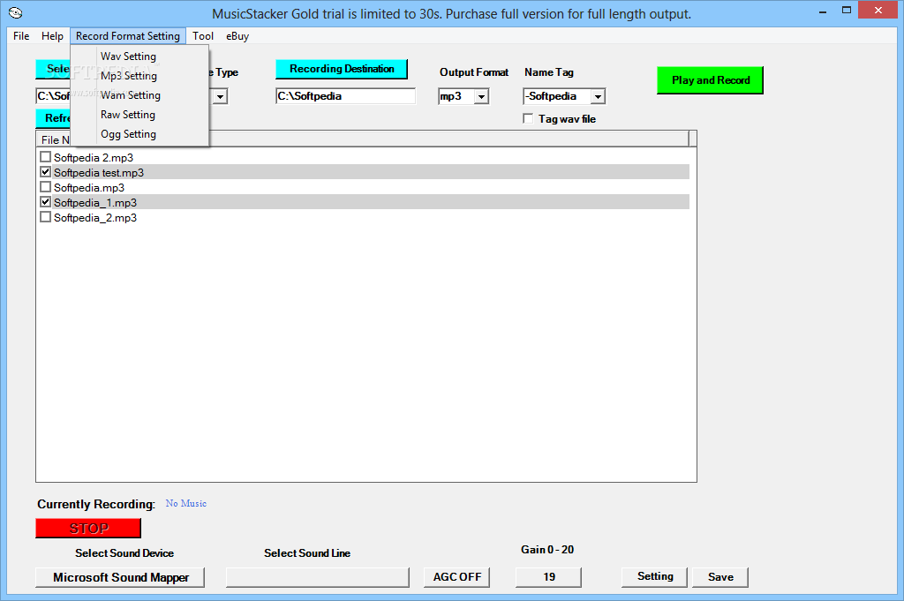904x601 pixels.
Task: Uncheck the Softpedia test.mp3 checkbox
Action: pos(46,172)
